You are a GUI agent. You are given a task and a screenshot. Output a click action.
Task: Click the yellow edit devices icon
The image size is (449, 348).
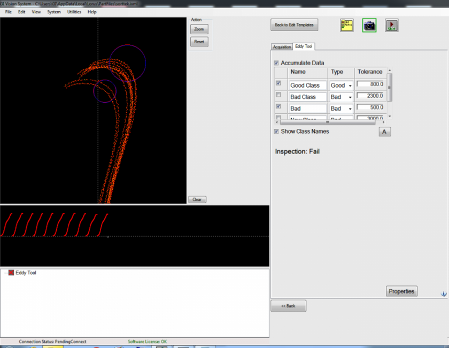click(347, 25)
